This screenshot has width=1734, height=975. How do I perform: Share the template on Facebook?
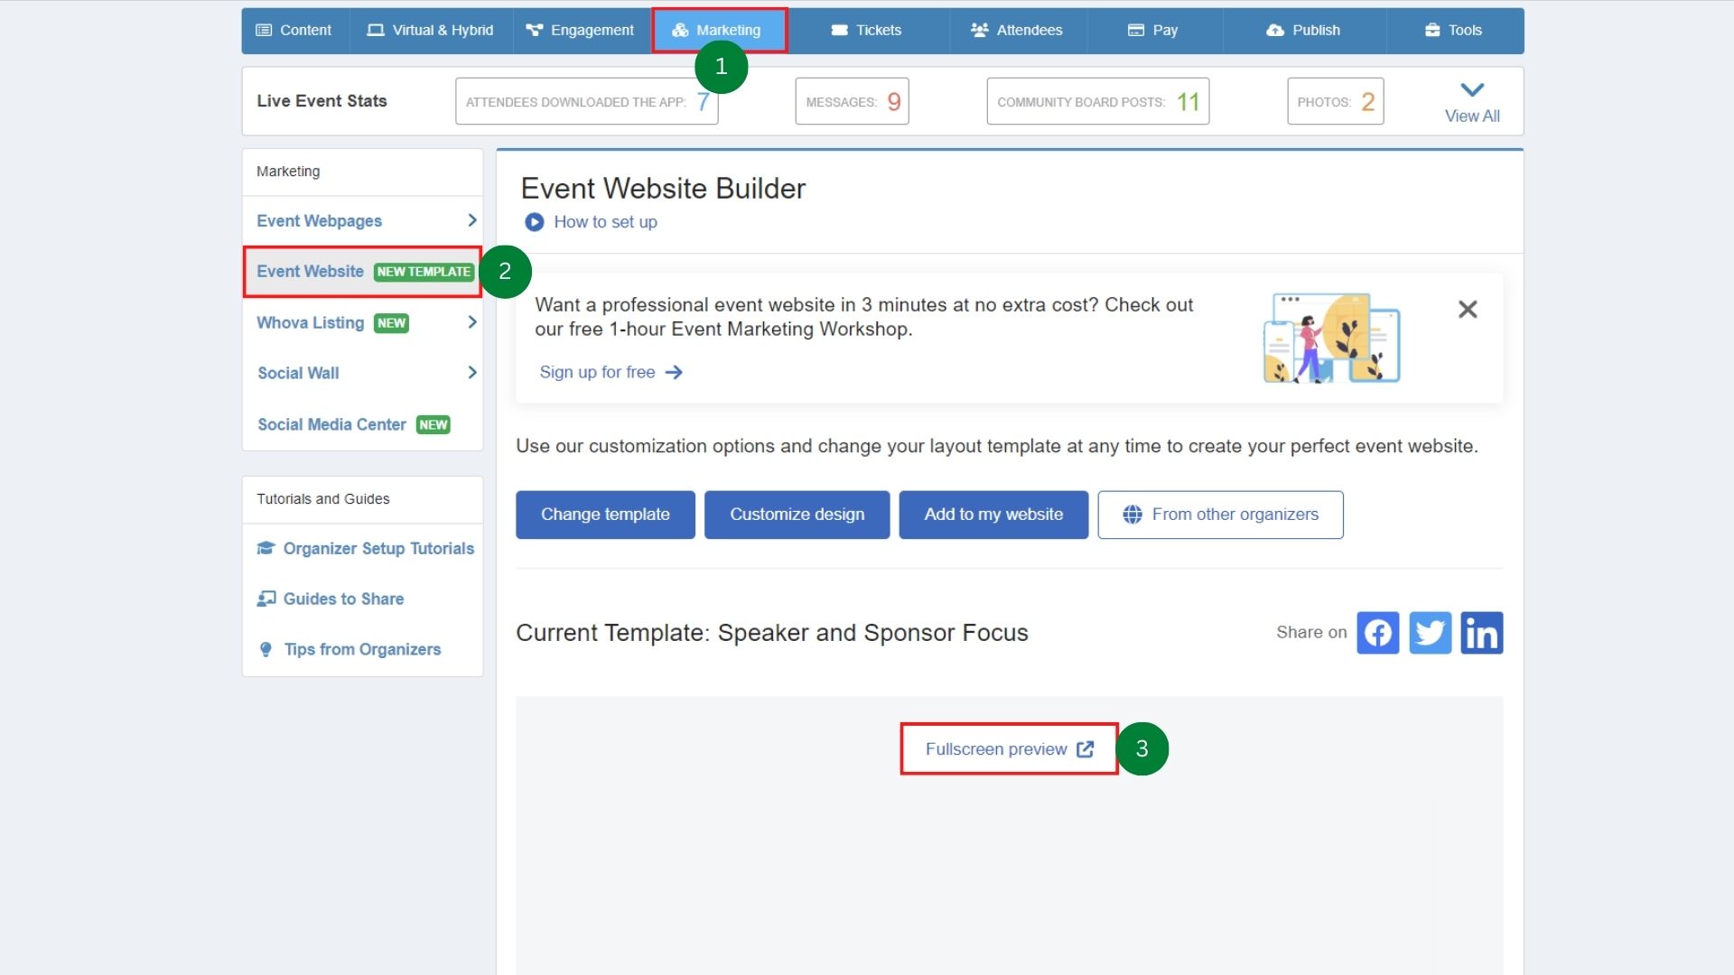pyautogui.click(x=1377, y=633)
